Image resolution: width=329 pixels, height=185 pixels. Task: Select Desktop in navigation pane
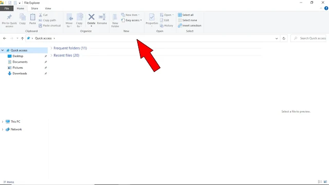[x=18, y=56]
